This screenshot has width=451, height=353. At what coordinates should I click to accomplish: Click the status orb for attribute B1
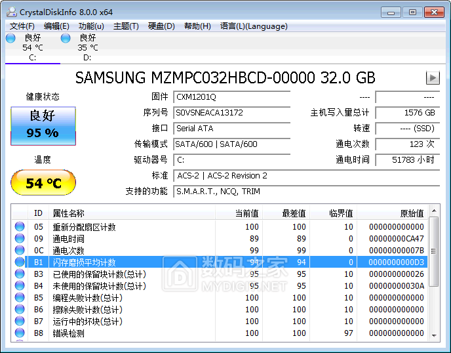20,262
